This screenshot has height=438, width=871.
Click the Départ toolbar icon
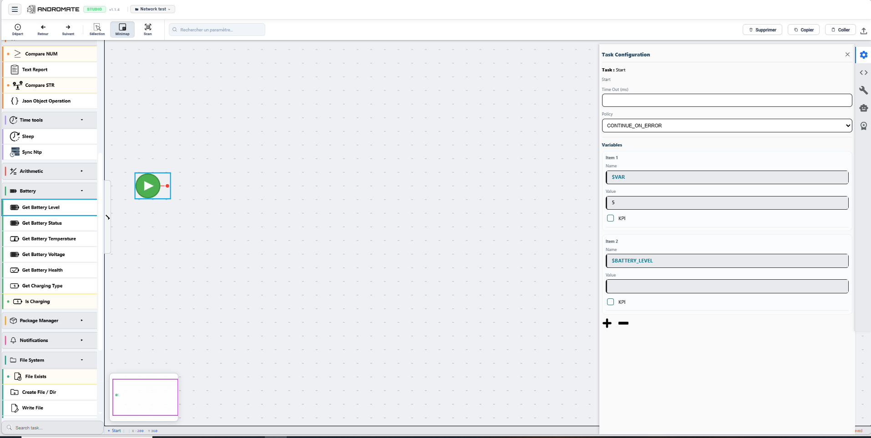[x=18, y=30]
